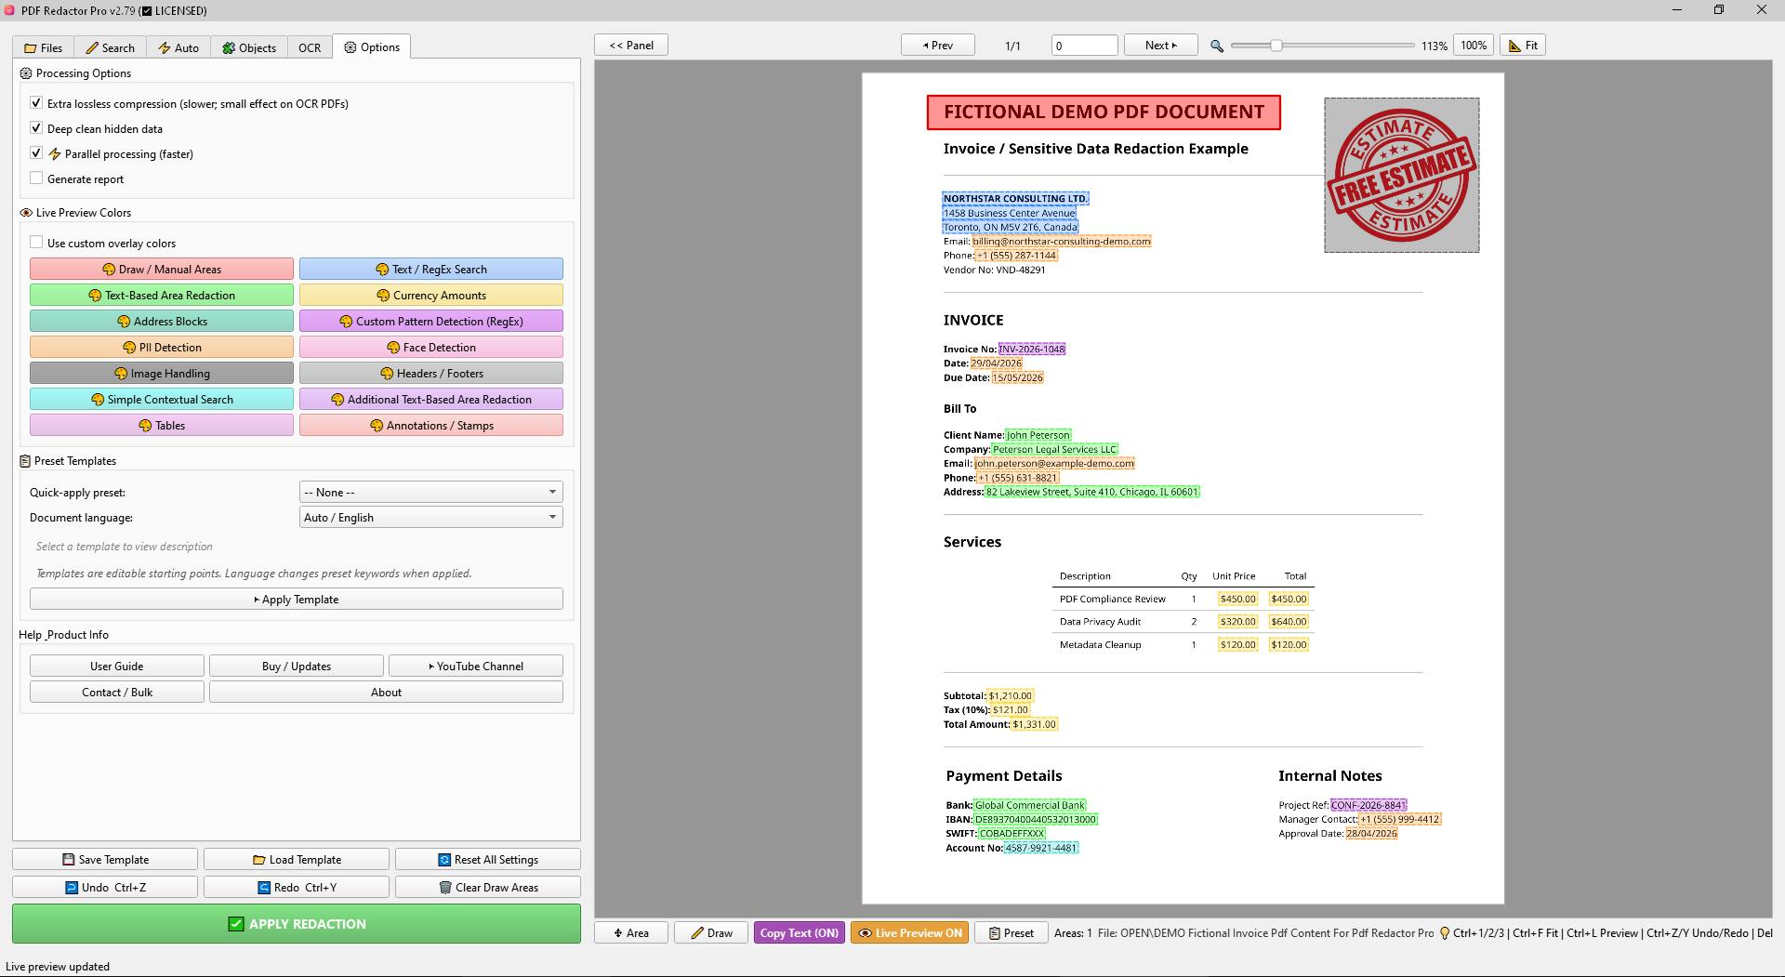This screenshot has width=1785, height=977.
Task: Open the User Guide
Action: [x=117, y=667]
